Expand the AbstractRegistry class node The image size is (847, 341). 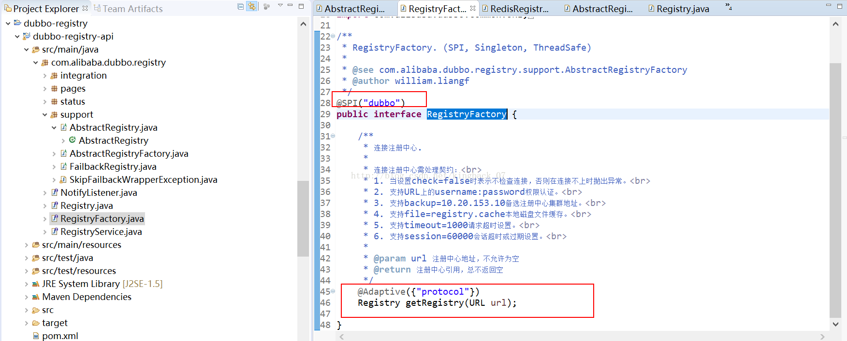pos(63,141)
